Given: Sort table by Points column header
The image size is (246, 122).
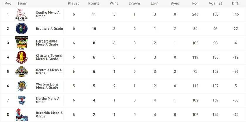Looking at the screenshot, I should 94,4.
